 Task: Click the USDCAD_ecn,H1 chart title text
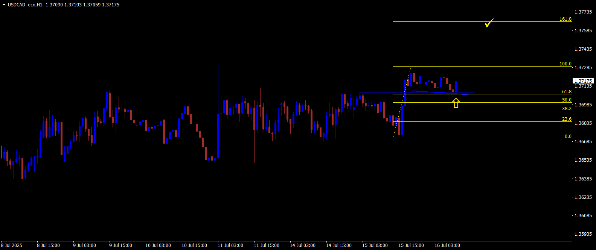(x=25, y=5)
